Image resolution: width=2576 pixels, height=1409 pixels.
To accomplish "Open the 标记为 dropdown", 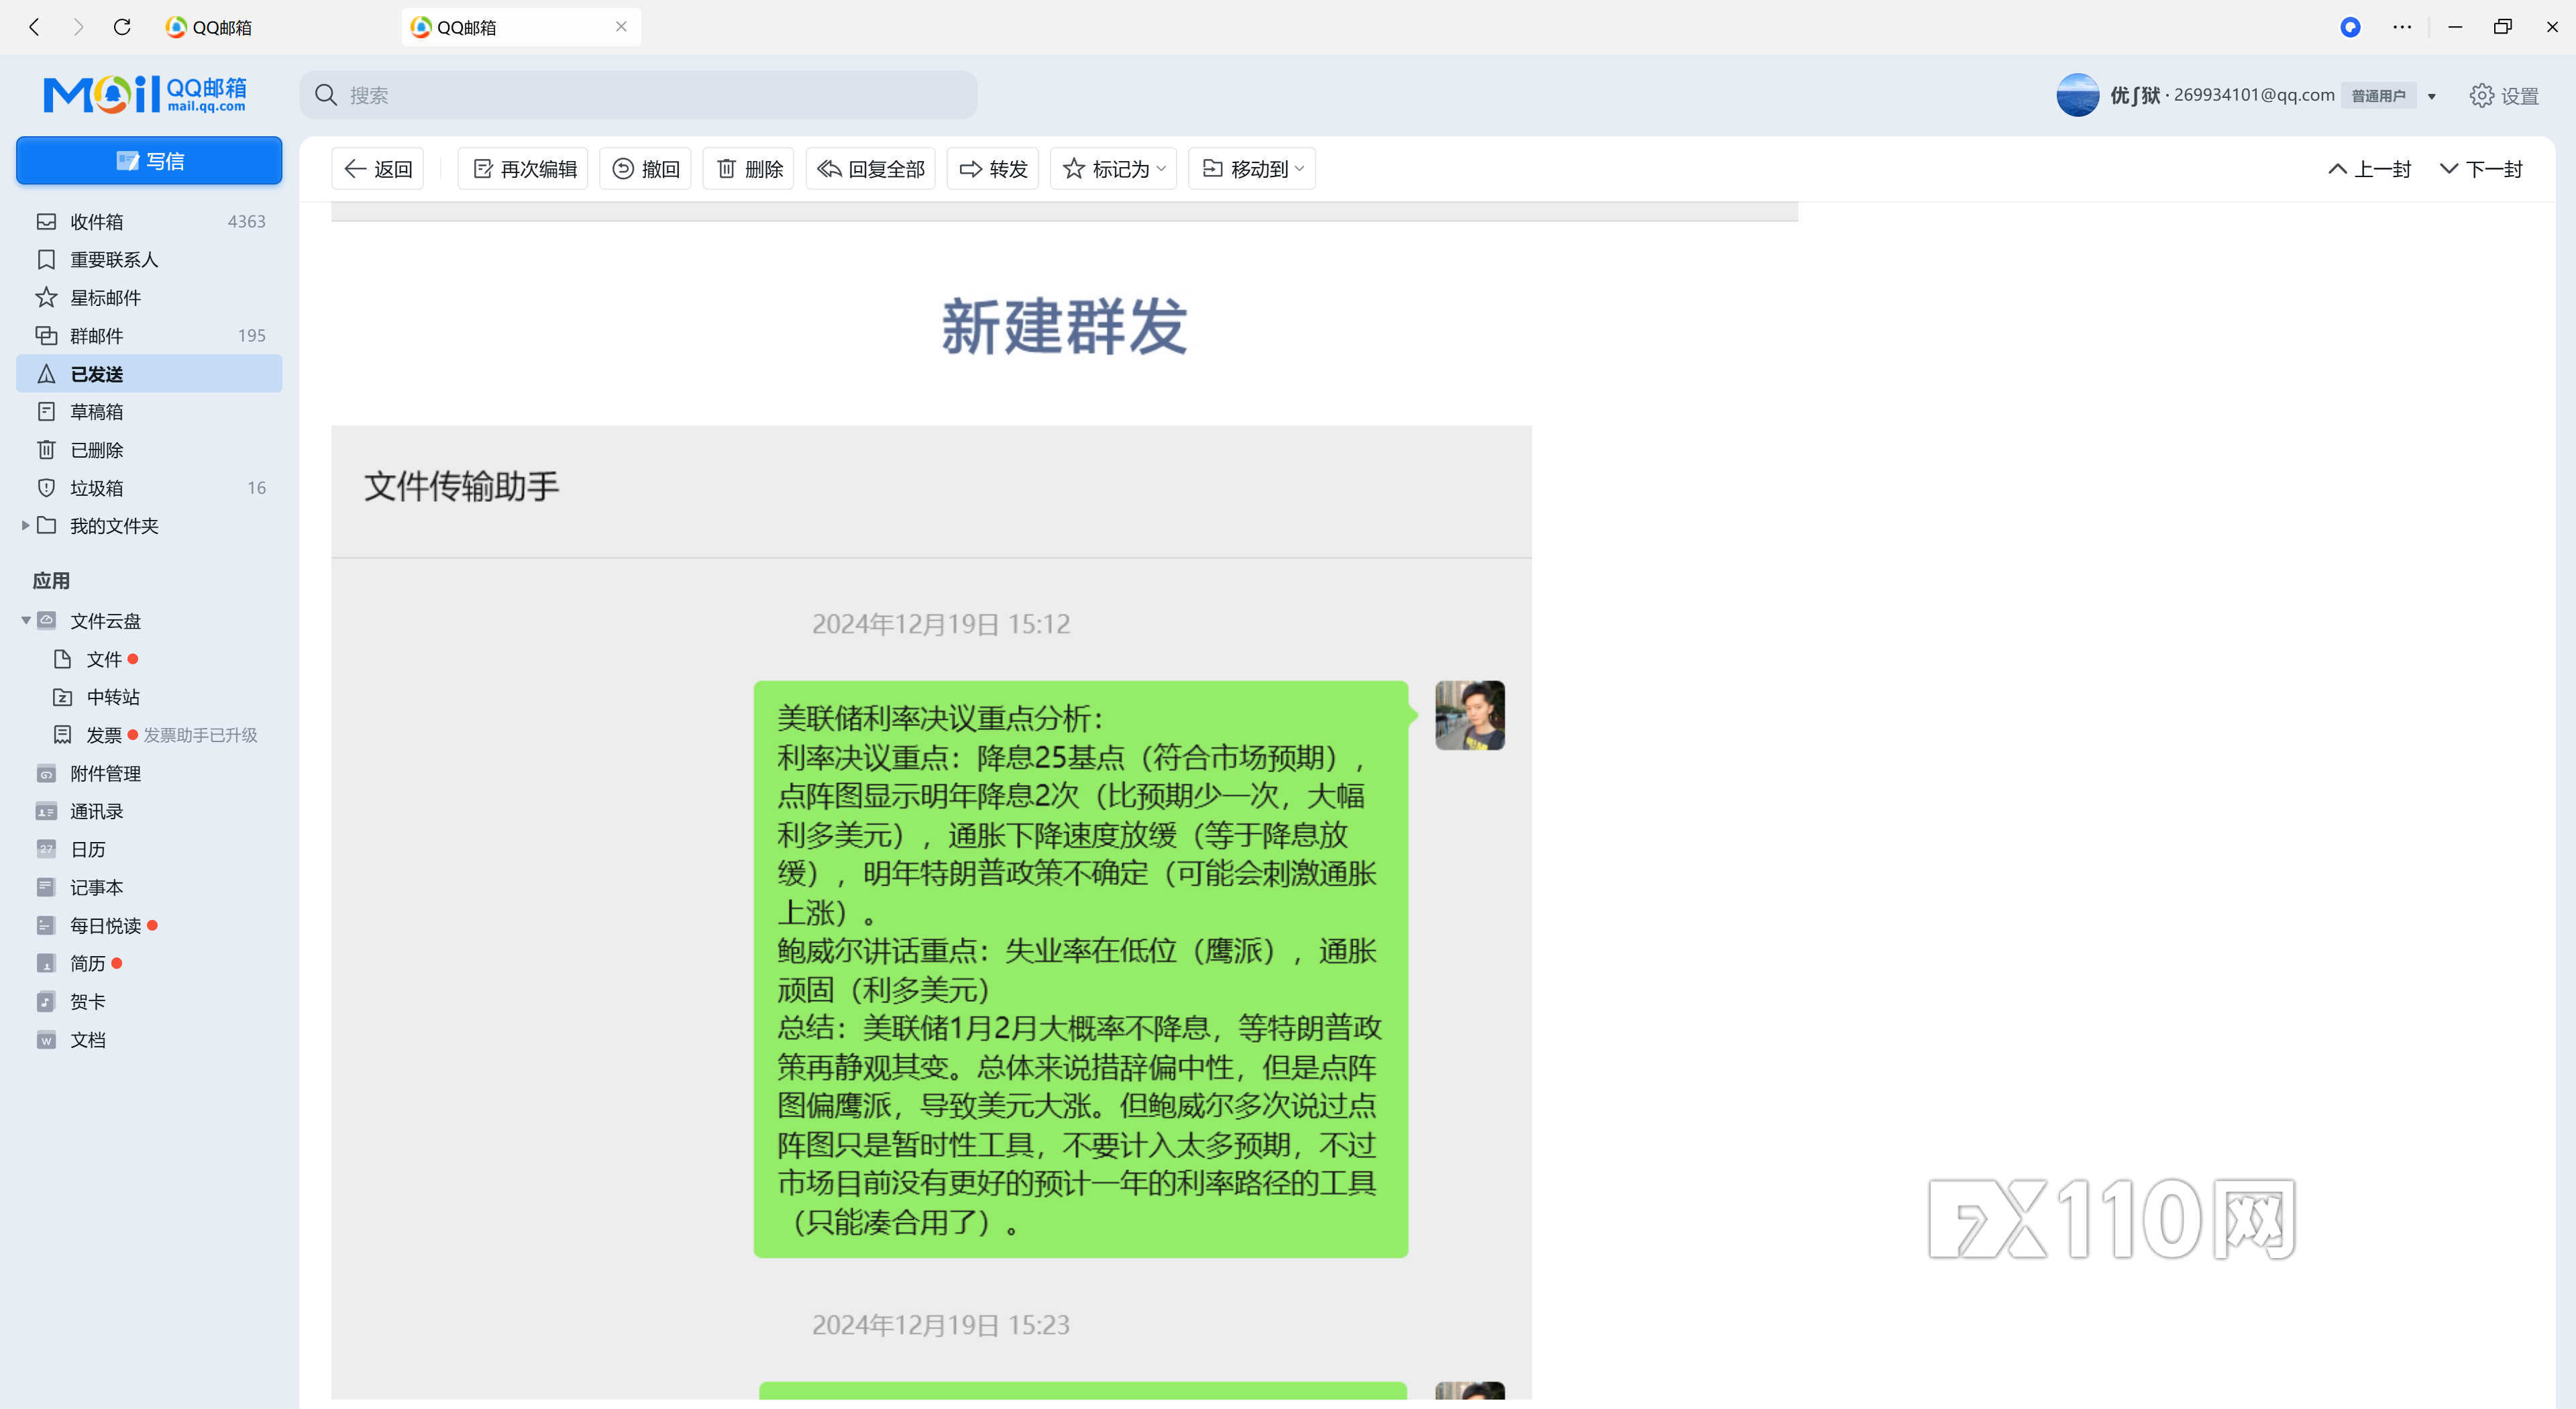I will point(1113,169).
